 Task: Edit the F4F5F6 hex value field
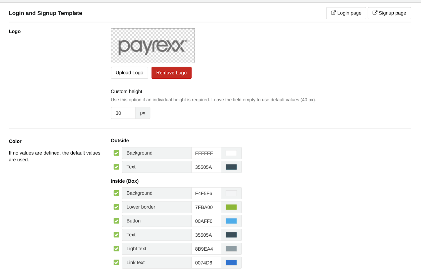[206, 193]
